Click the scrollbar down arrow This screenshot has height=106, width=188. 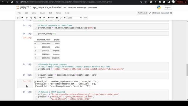click(187, 100)
